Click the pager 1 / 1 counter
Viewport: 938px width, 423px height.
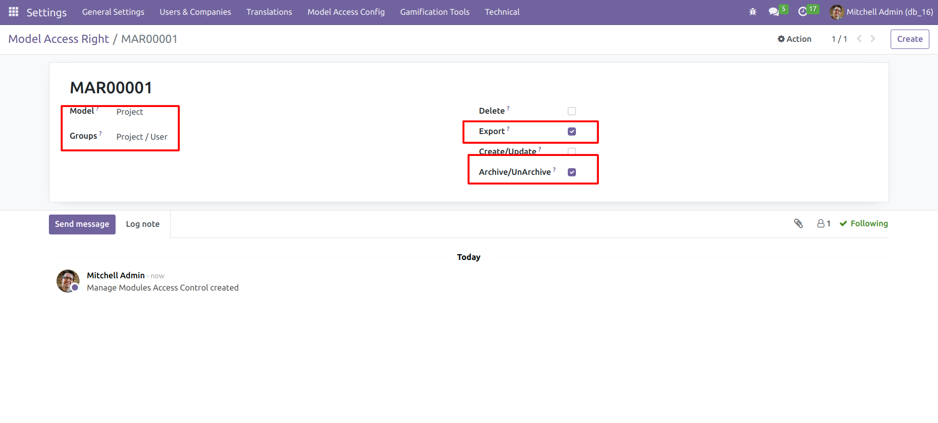coord(839,39)
